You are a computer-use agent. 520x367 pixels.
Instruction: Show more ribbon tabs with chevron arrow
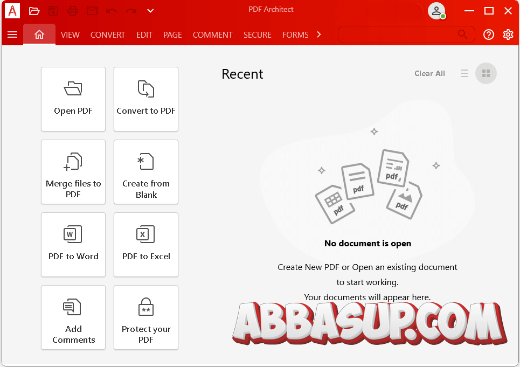(318, 34)
